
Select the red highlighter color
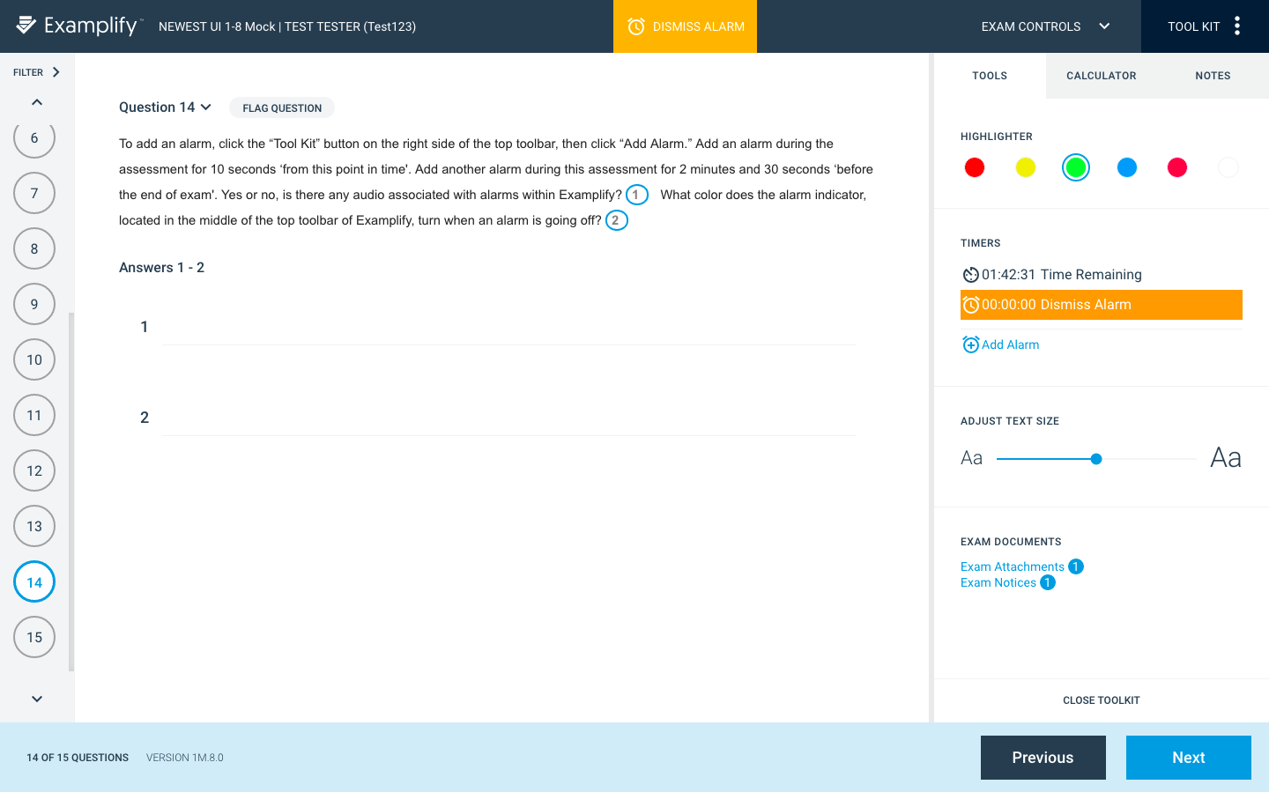975,167
